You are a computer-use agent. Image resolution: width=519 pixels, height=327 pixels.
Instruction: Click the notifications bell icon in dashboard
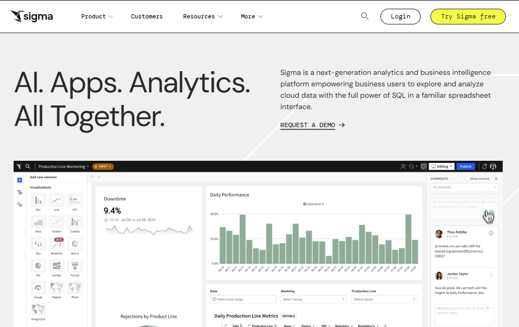click(485, 166)
